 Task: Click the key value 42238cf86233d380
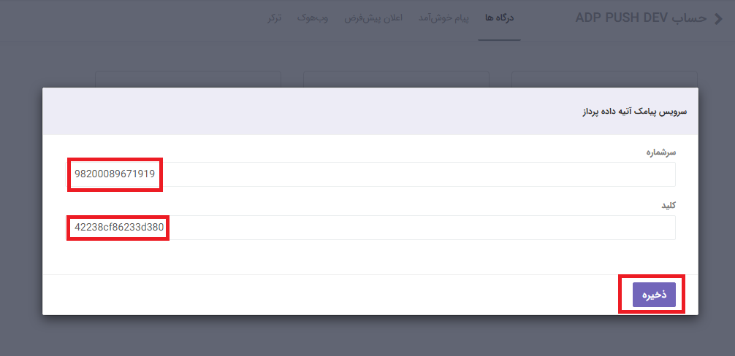point(118,228)
